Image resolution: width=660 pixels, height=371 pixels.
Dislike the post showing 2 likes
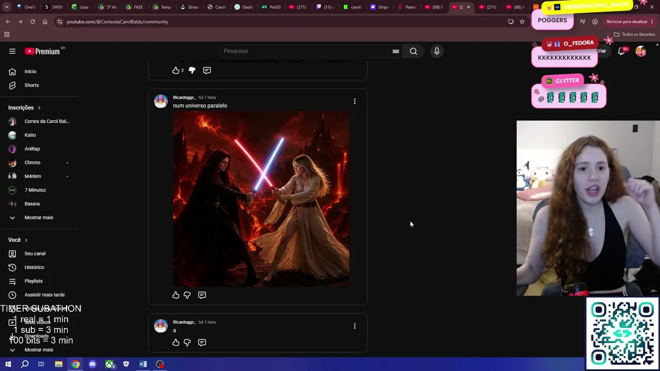pyautogui.click(x=192, y=70)
